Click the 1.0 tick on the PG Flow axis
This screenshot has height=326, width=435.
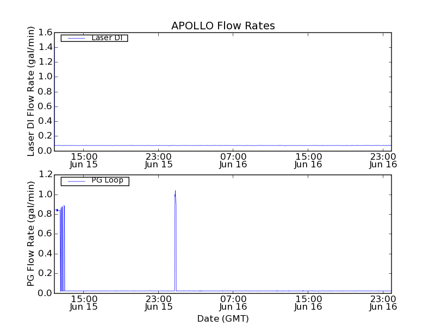[45, 195]
